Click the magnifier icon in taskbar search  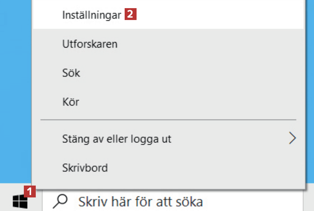coord(60,201)
